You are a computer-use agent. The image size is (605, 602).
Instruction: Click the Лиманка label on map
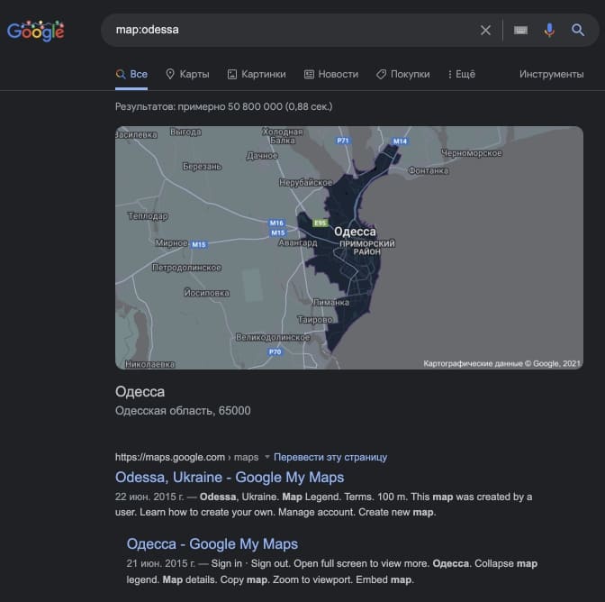tap(331, 302)
